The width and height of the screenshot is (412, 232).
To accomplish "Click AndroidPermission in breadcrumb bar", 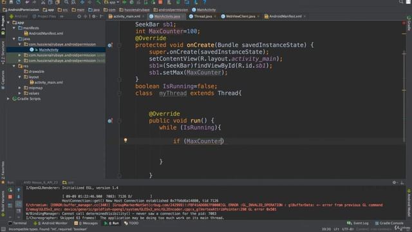I will coord(21,10).
